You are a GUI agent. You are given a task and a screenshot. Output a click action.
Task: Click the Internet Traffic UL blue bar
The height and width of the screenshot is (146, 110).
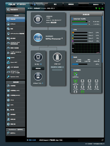pyautogui.click(x=80, y=24)
